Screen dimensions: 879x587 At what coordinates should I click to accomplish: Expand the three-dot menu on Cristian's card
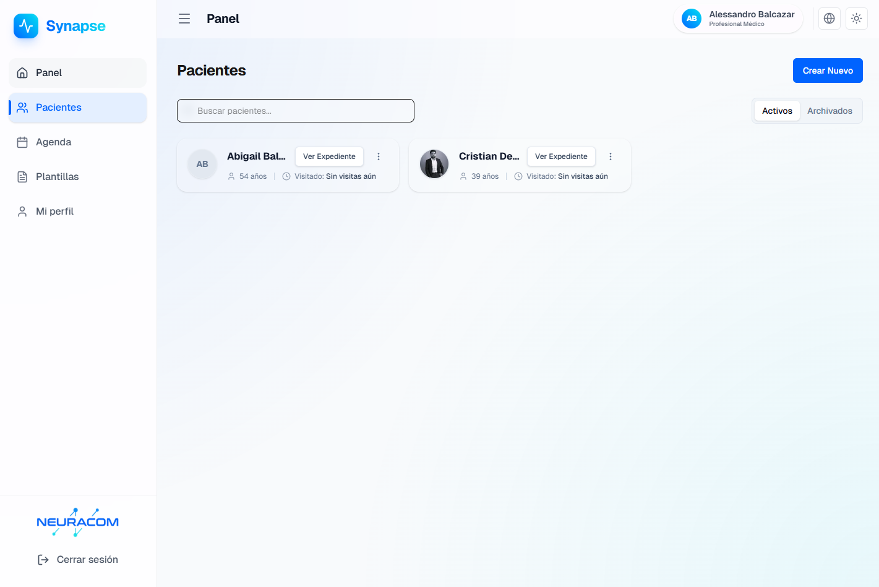click(x=611, y=156)
